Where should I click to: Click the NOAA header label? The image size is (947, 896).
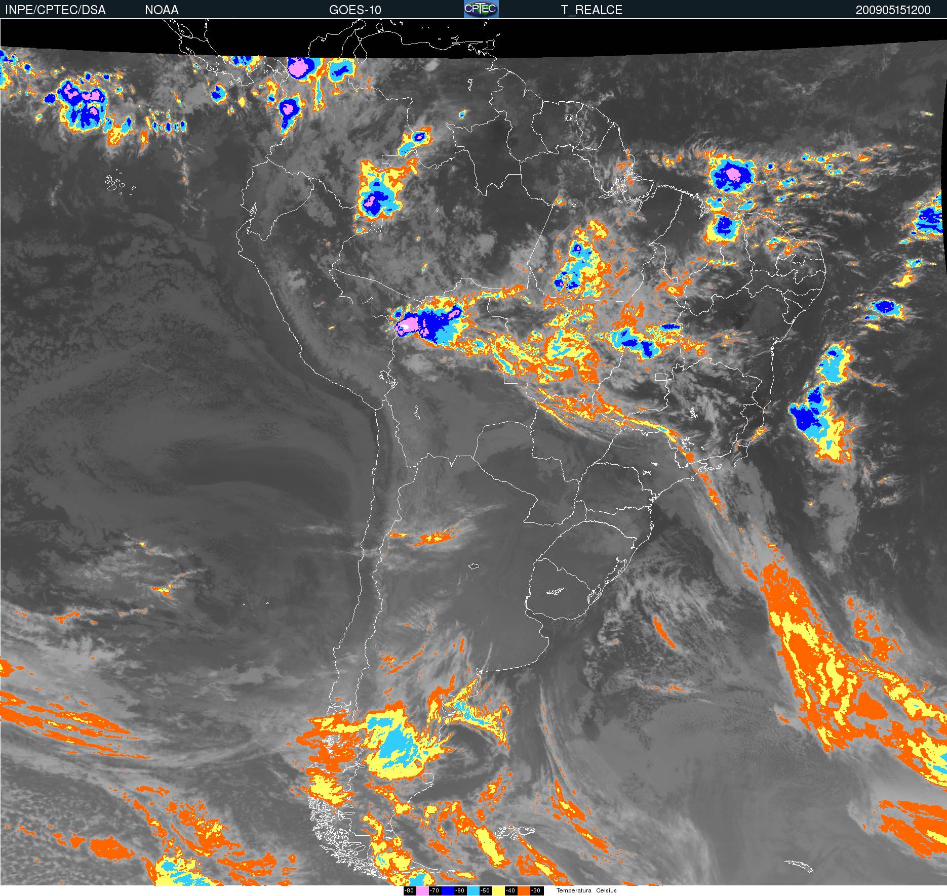pos(162,10)
